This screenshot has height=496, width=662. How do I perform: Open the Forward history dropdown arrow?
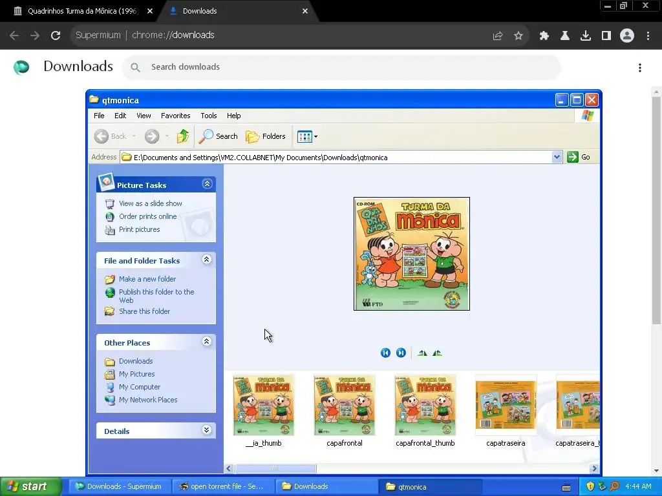(x=167, y=136)
